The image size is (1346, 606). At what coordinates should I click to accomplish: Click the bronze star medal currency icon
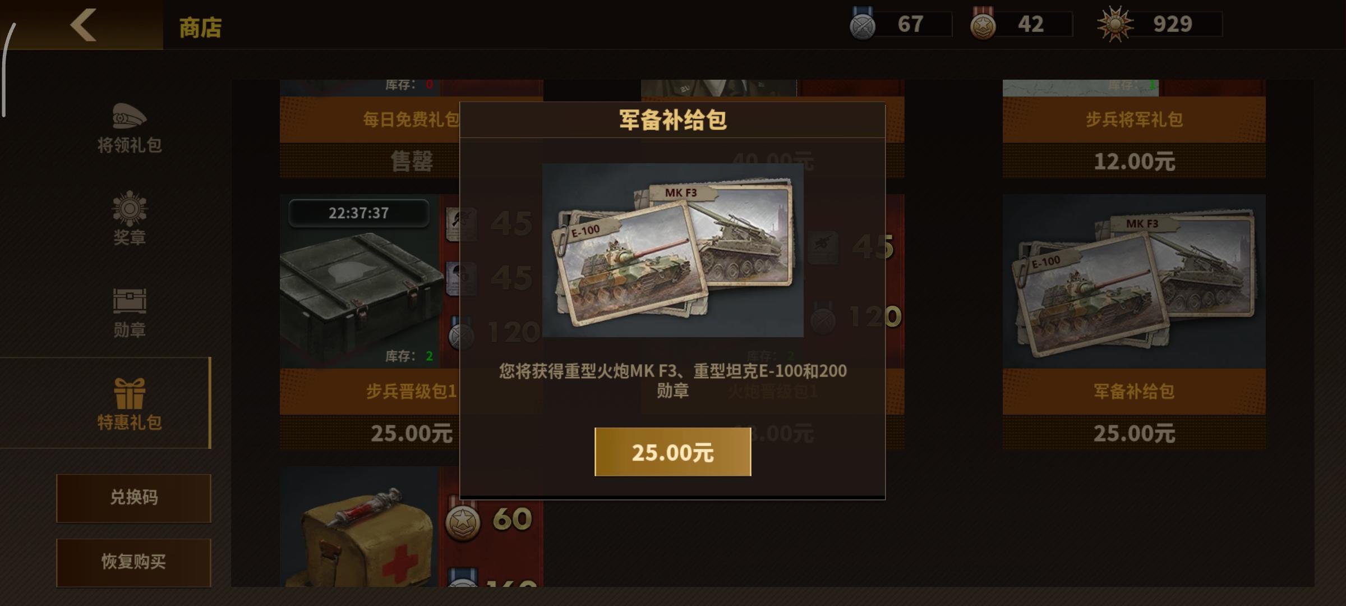pyautogui.click(x=983, y=24)
